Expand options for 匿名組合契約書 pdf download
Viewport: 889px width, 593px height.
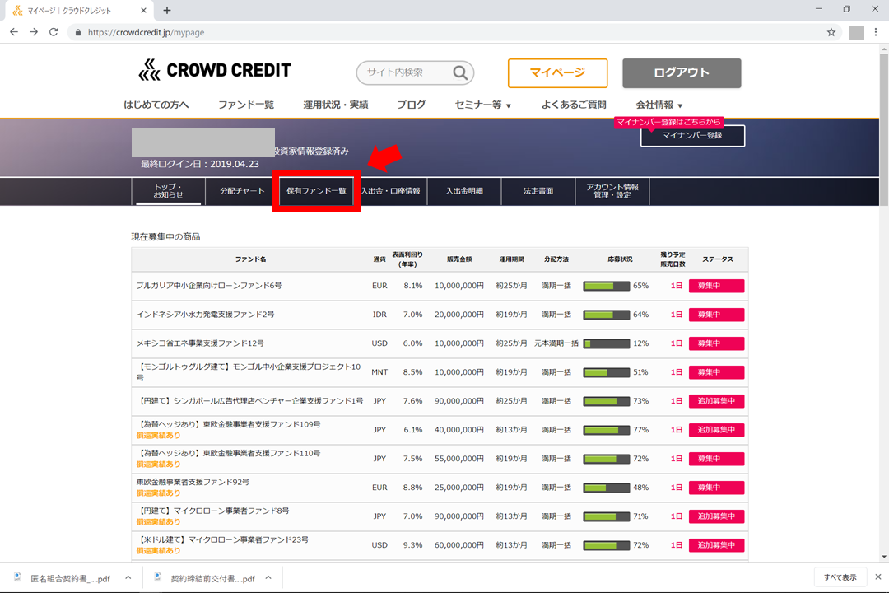click(x=128, y=577)
